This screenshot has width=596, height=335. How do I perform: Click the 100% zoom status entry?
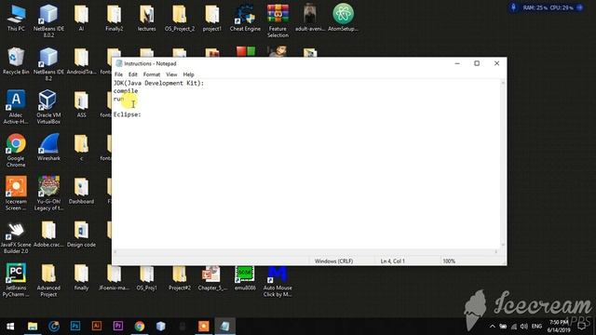pos(449,261)
